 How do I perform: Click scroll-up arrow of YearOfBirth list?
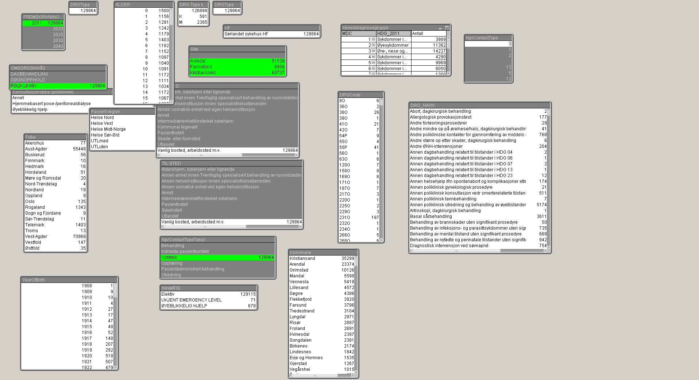coord(116,285)
